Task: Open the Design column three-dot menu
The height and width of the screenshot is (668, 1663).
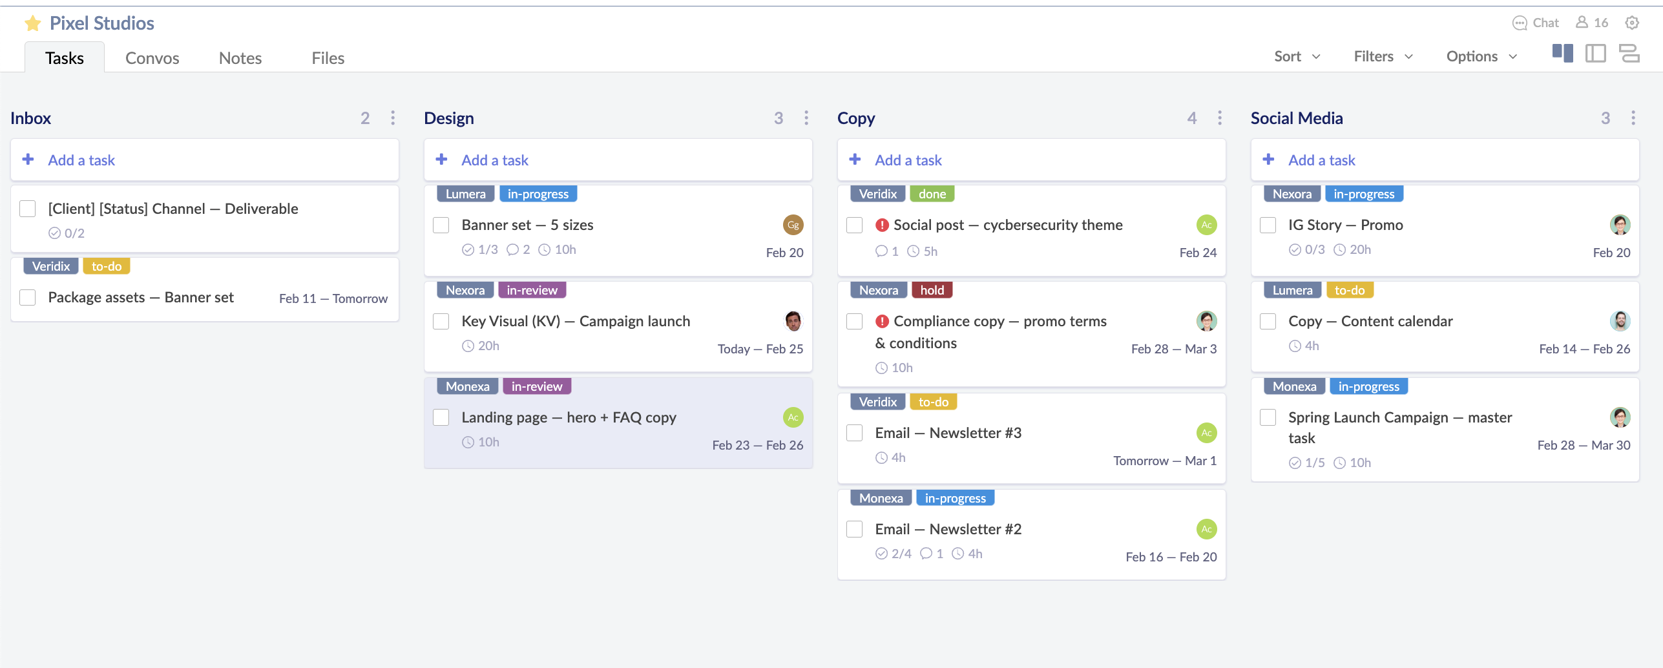Action: pos(806,118)
